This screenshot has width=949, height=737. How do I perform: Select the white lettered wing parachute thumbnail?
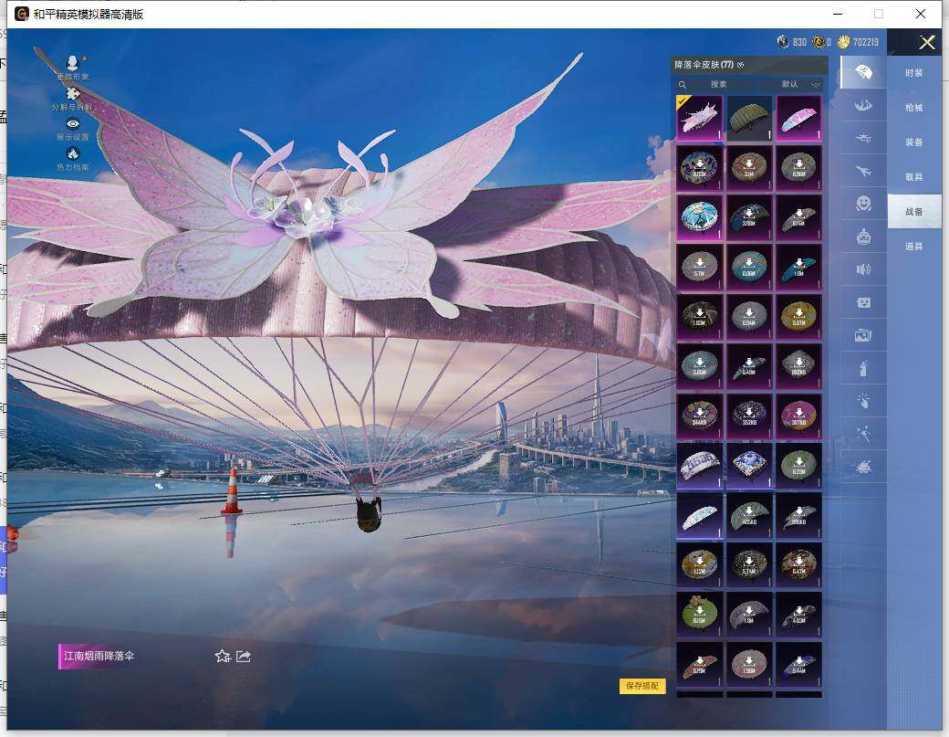pyautogui.click(x=699, y=465)
